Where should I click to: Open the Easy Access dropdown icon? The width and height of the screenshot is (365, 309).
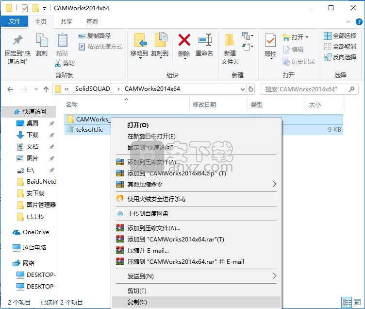248,46
